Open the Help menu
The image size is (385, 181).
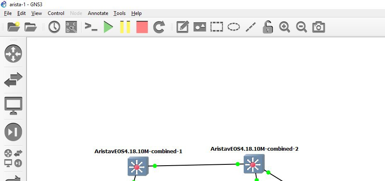pos(136,13)
